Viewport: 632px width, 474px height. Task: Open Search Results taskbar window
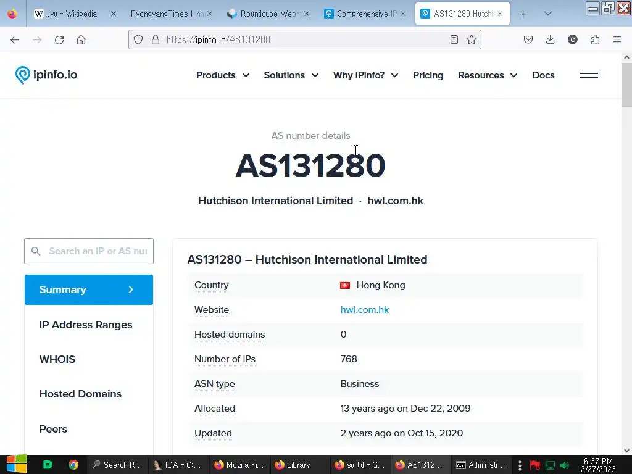pyautogui.click(x=117, y=465)
